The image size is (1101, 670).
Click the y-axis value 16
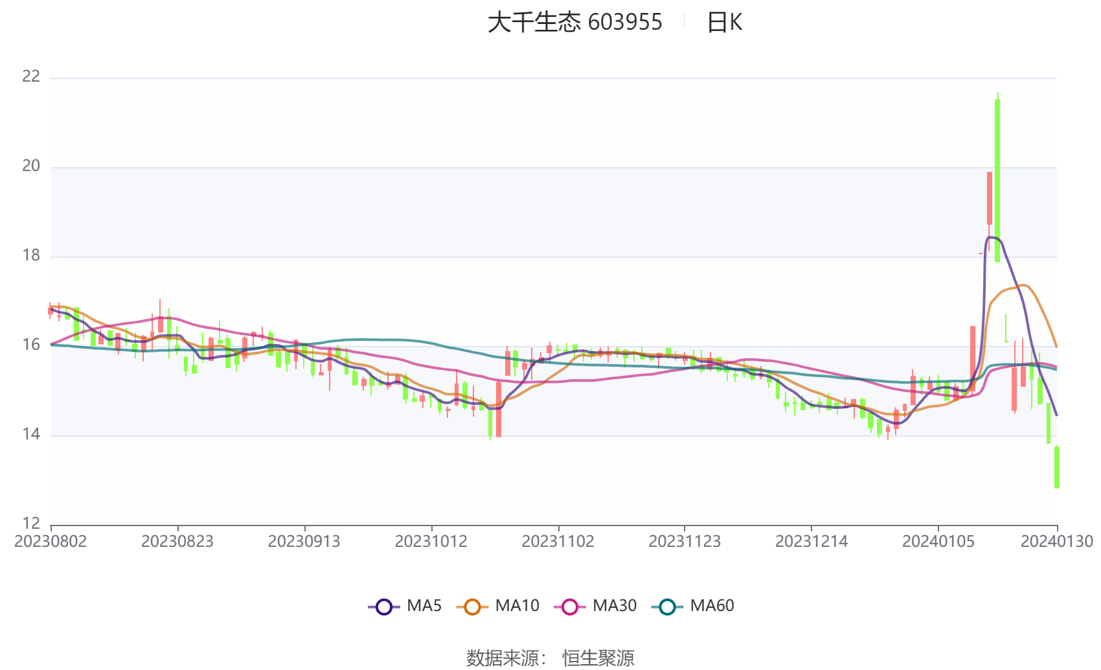(31, 345)
